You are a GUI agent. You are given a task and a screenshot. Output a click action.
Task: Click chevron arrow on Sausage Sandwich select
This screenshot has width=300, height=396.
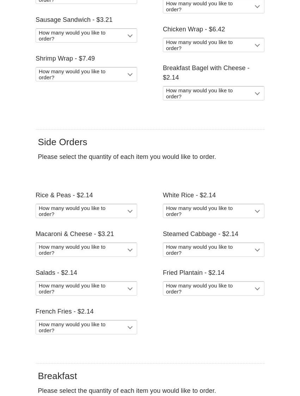click(x=130, y=36)
